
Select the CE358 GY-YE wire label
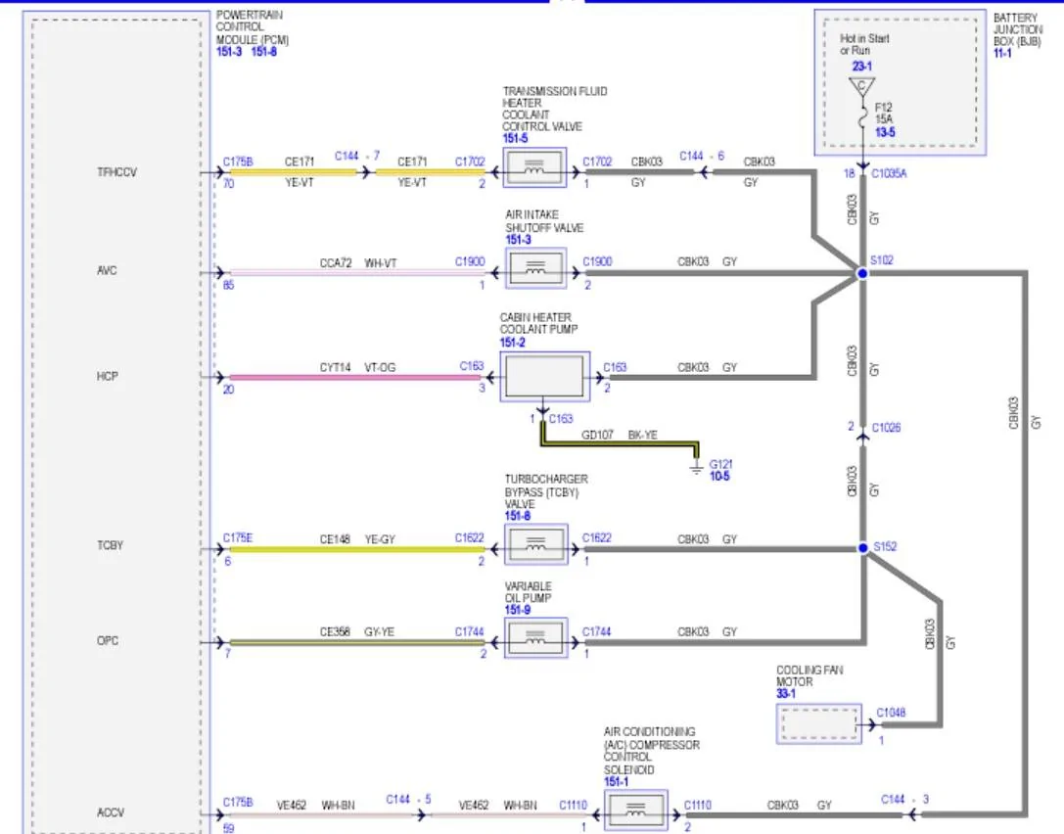pos(357,631)
